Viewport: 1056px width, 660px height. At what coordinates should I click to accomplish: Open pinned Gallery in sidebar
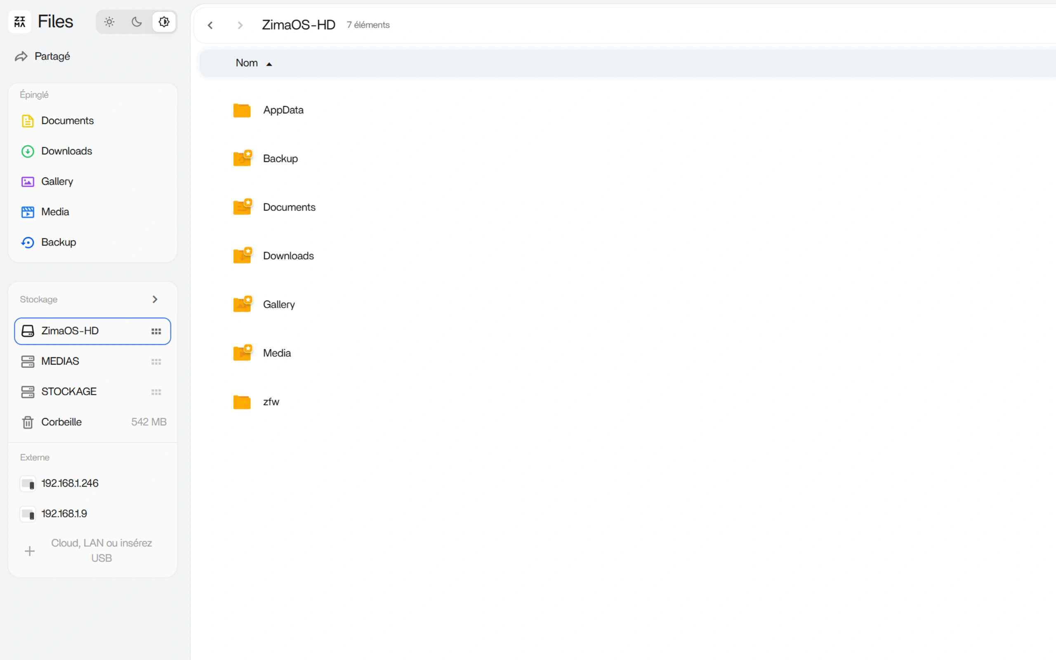[x=92, y=181]
